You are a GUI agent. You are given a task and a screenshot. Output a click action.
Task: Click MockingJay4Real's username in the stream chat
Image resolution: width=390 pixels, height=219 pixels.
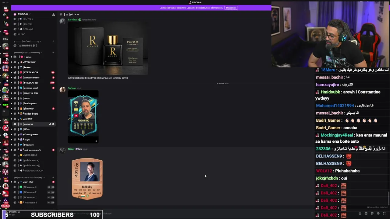coord(337,135)
